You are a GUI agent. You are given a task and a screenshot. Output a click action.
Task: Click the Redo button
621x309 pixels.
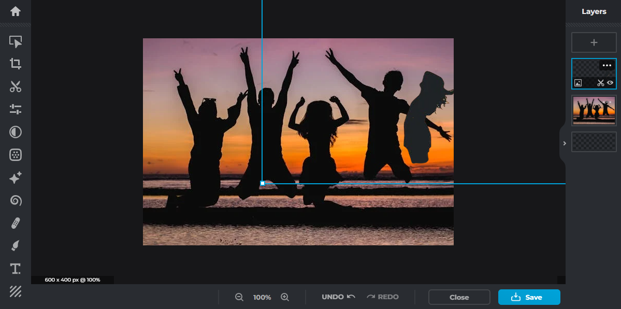(383, 297)
